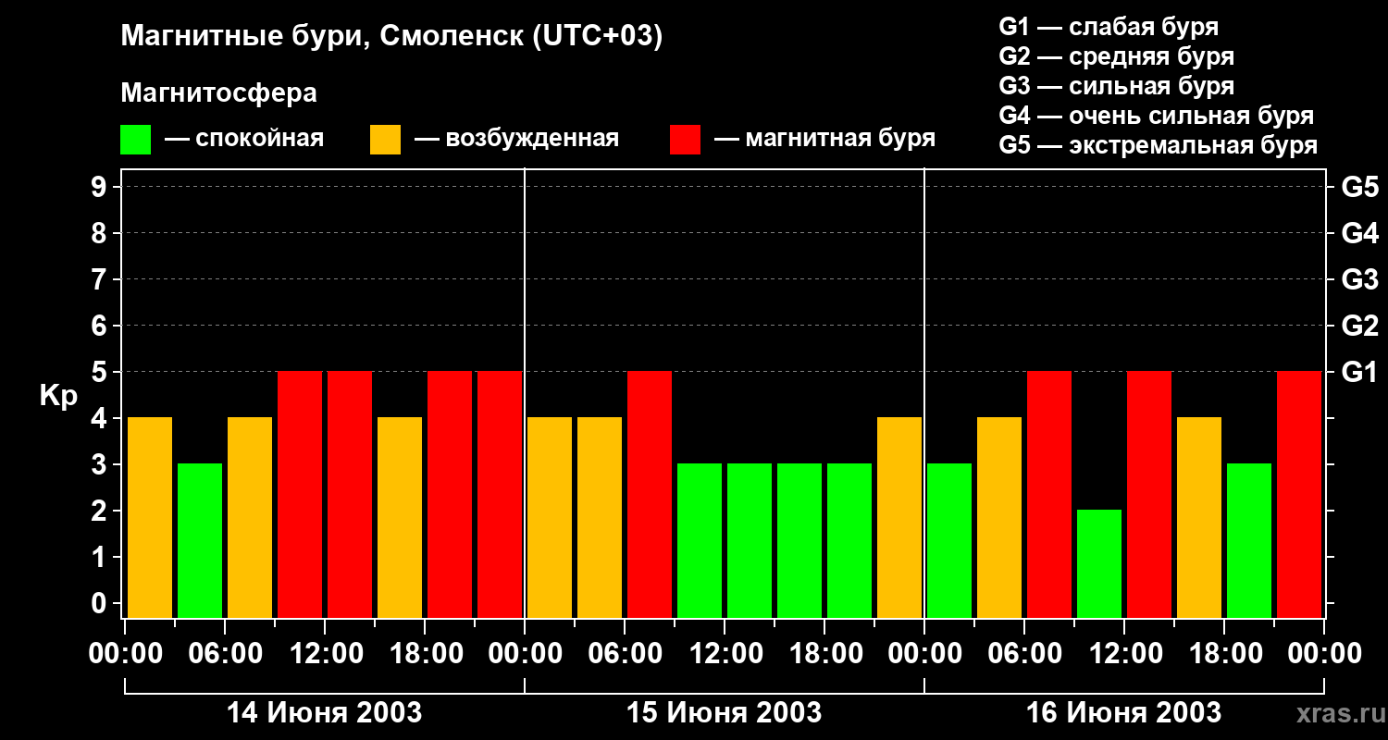Click 'G2 — средняя буря' legend line
The height and width of the screenshot is (740, 1388).
coord(1116,56)
